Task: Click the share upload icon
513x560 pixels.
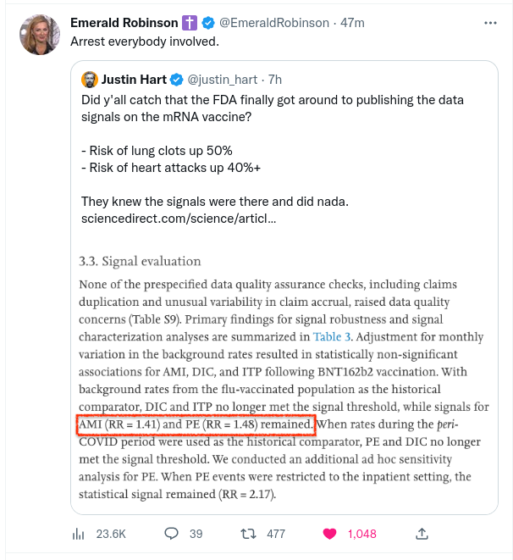Action: [x=421, y=534]
